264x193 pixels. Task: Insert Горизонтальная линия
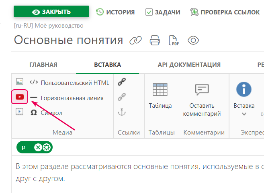67,98
